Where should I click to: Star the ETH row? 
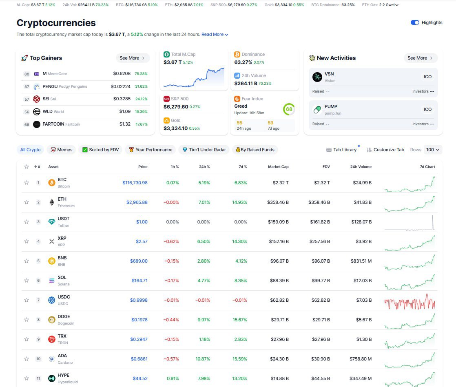click(x=27, y=202)
